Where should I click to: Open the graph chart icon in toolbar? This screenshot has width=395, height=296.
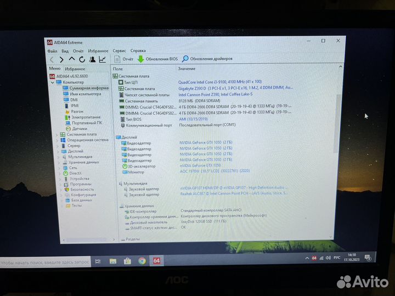tap(103, 59)
